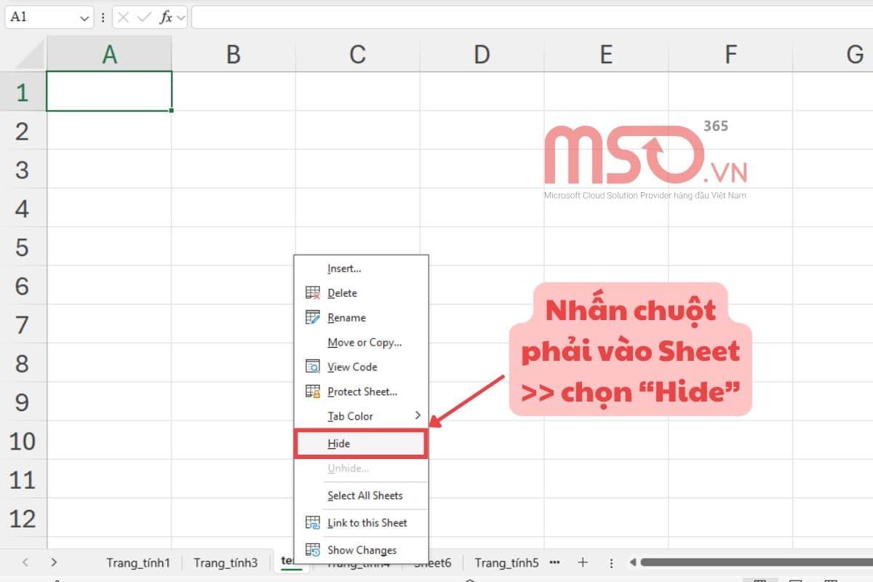This screenshot has height=582, width=873.
Task: Expand the dropdown beside fx icon
Action: [x=181, y=17]
